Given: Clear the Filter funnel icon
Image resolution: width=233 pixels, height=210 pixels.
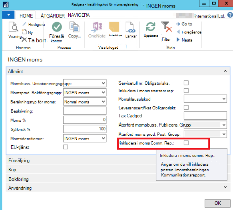Looking at the screenshot, I should 167,27.
